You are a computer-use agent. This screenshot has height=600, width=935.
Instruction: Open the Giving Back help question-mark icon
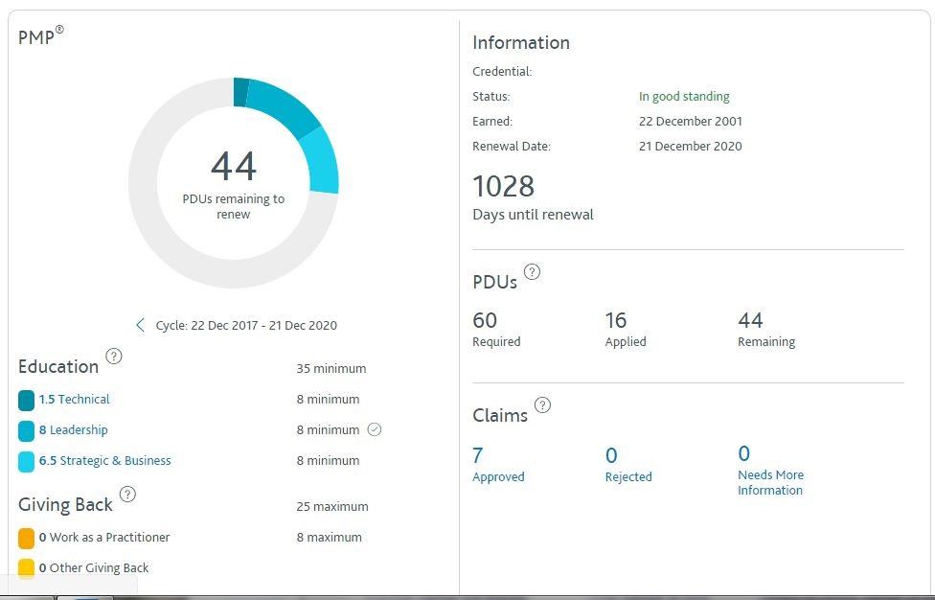127,494
